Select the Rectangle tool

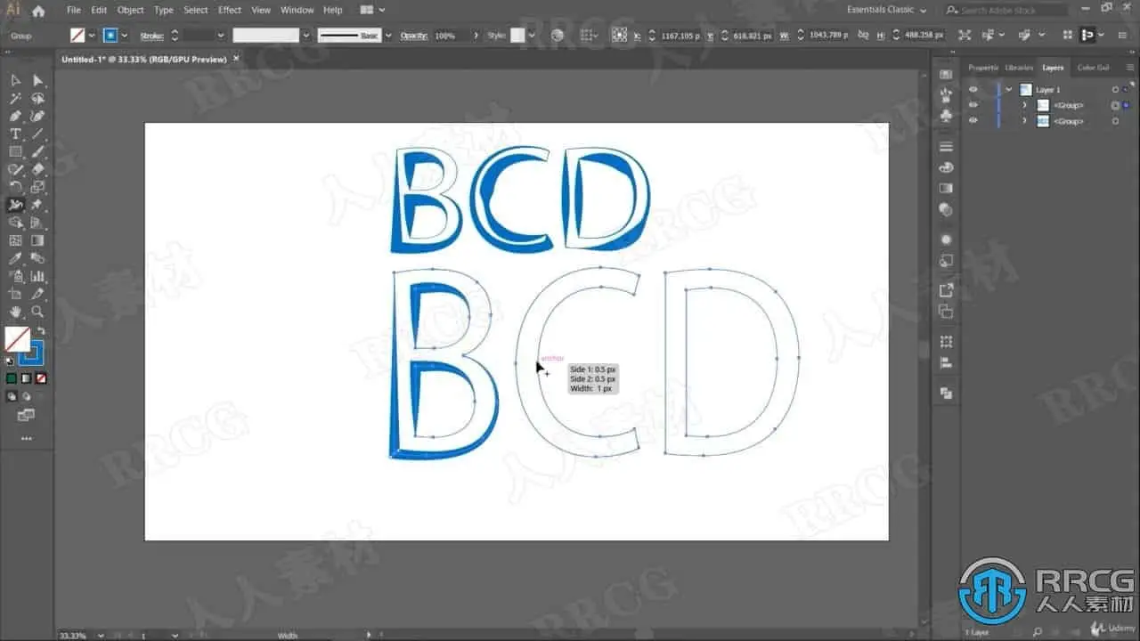[15, 152]
